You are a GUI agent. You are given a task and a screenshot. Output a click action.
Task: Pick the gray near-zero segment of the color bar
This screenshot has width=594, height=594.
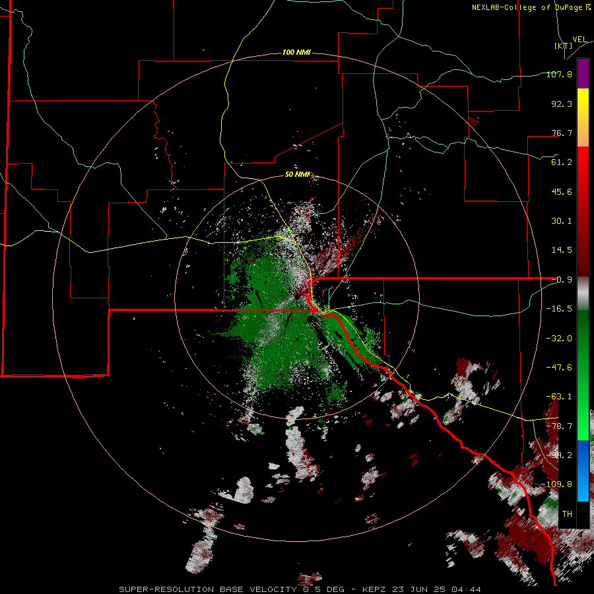(x=583, y=294)
